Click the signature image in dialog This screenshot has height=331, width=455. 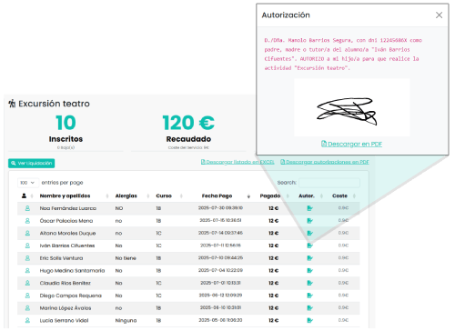pyautogui.click(x=351, y=107)
